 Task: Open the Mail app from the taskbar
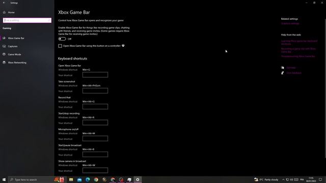coord(79,179)
